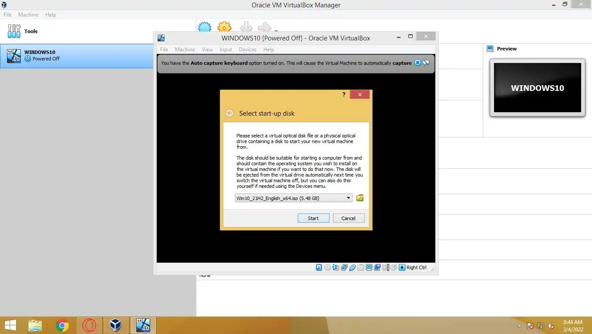Open the start-up disk ISO dropdown
Viewport: 592px width, 334px height.
293,198
